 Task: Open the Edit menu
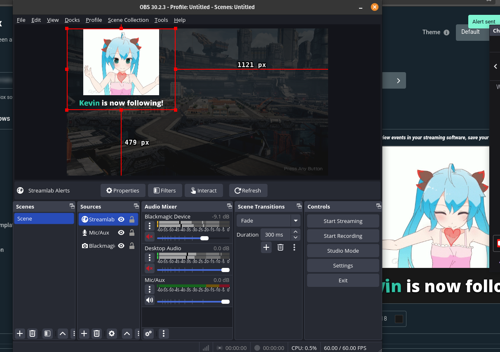point(36,20)
